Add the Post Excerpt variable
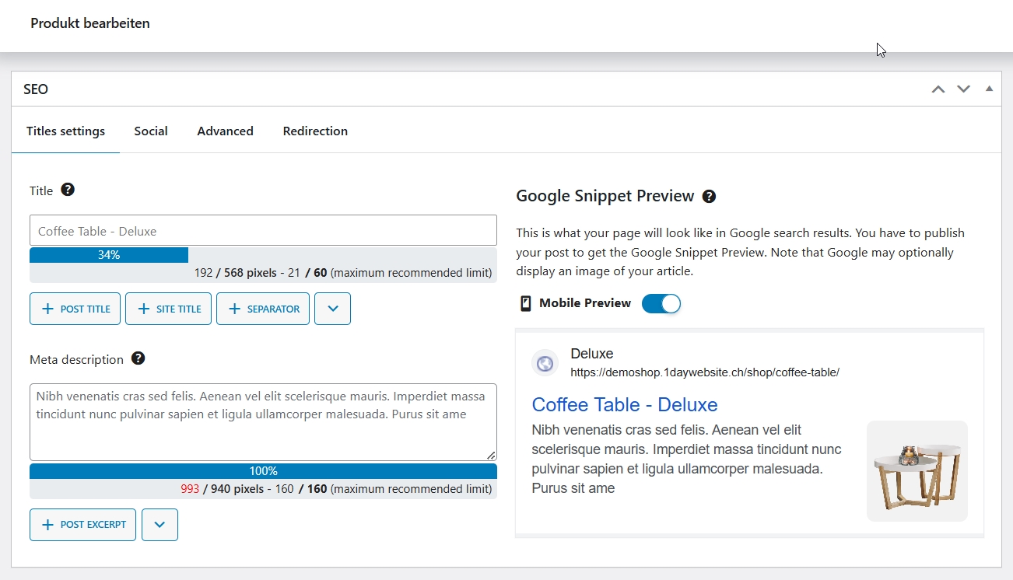 [83, 525]
